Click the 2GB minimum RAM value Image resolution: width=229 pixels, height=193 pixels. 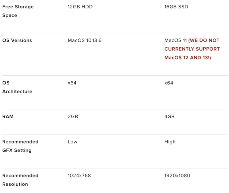[73, 116]
